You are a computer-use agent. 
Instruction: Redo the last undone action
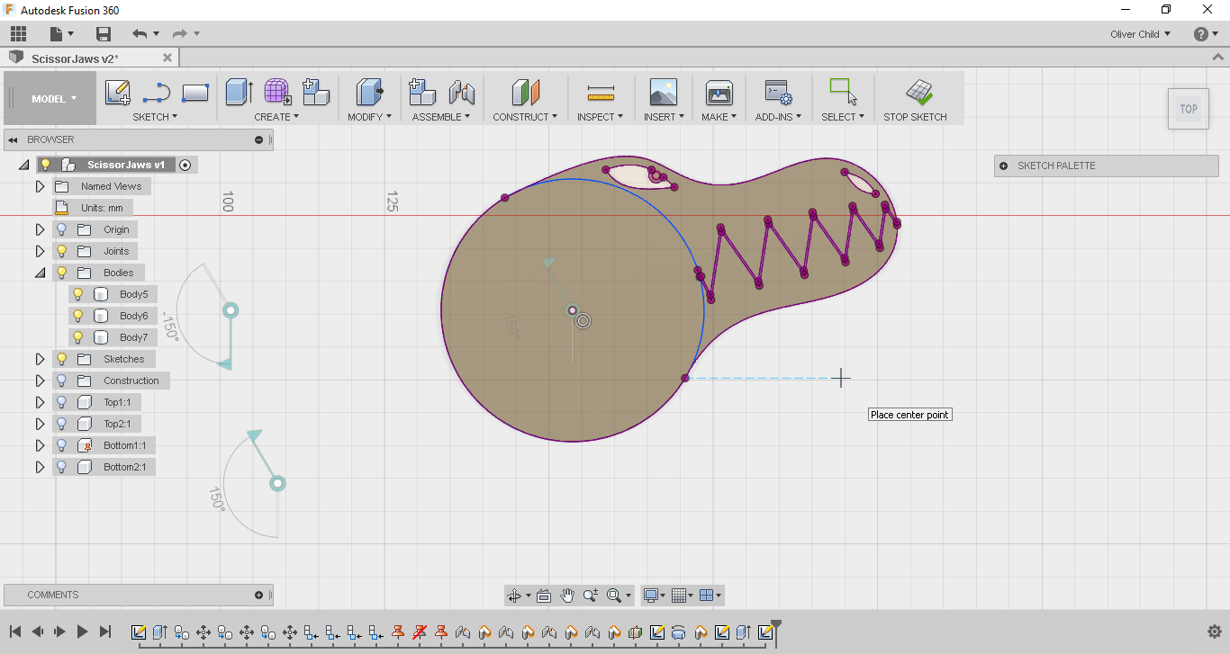(180, 34)
